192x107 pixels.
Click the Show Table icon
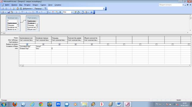pos(57,12)
